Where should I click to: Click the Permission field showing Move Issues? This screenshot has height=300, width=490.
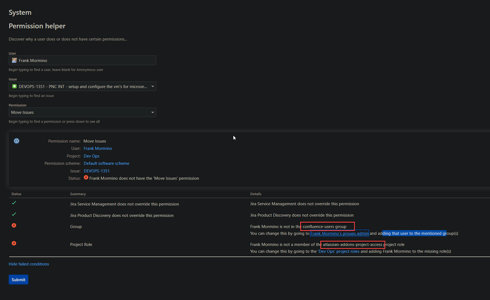point(82,112)
